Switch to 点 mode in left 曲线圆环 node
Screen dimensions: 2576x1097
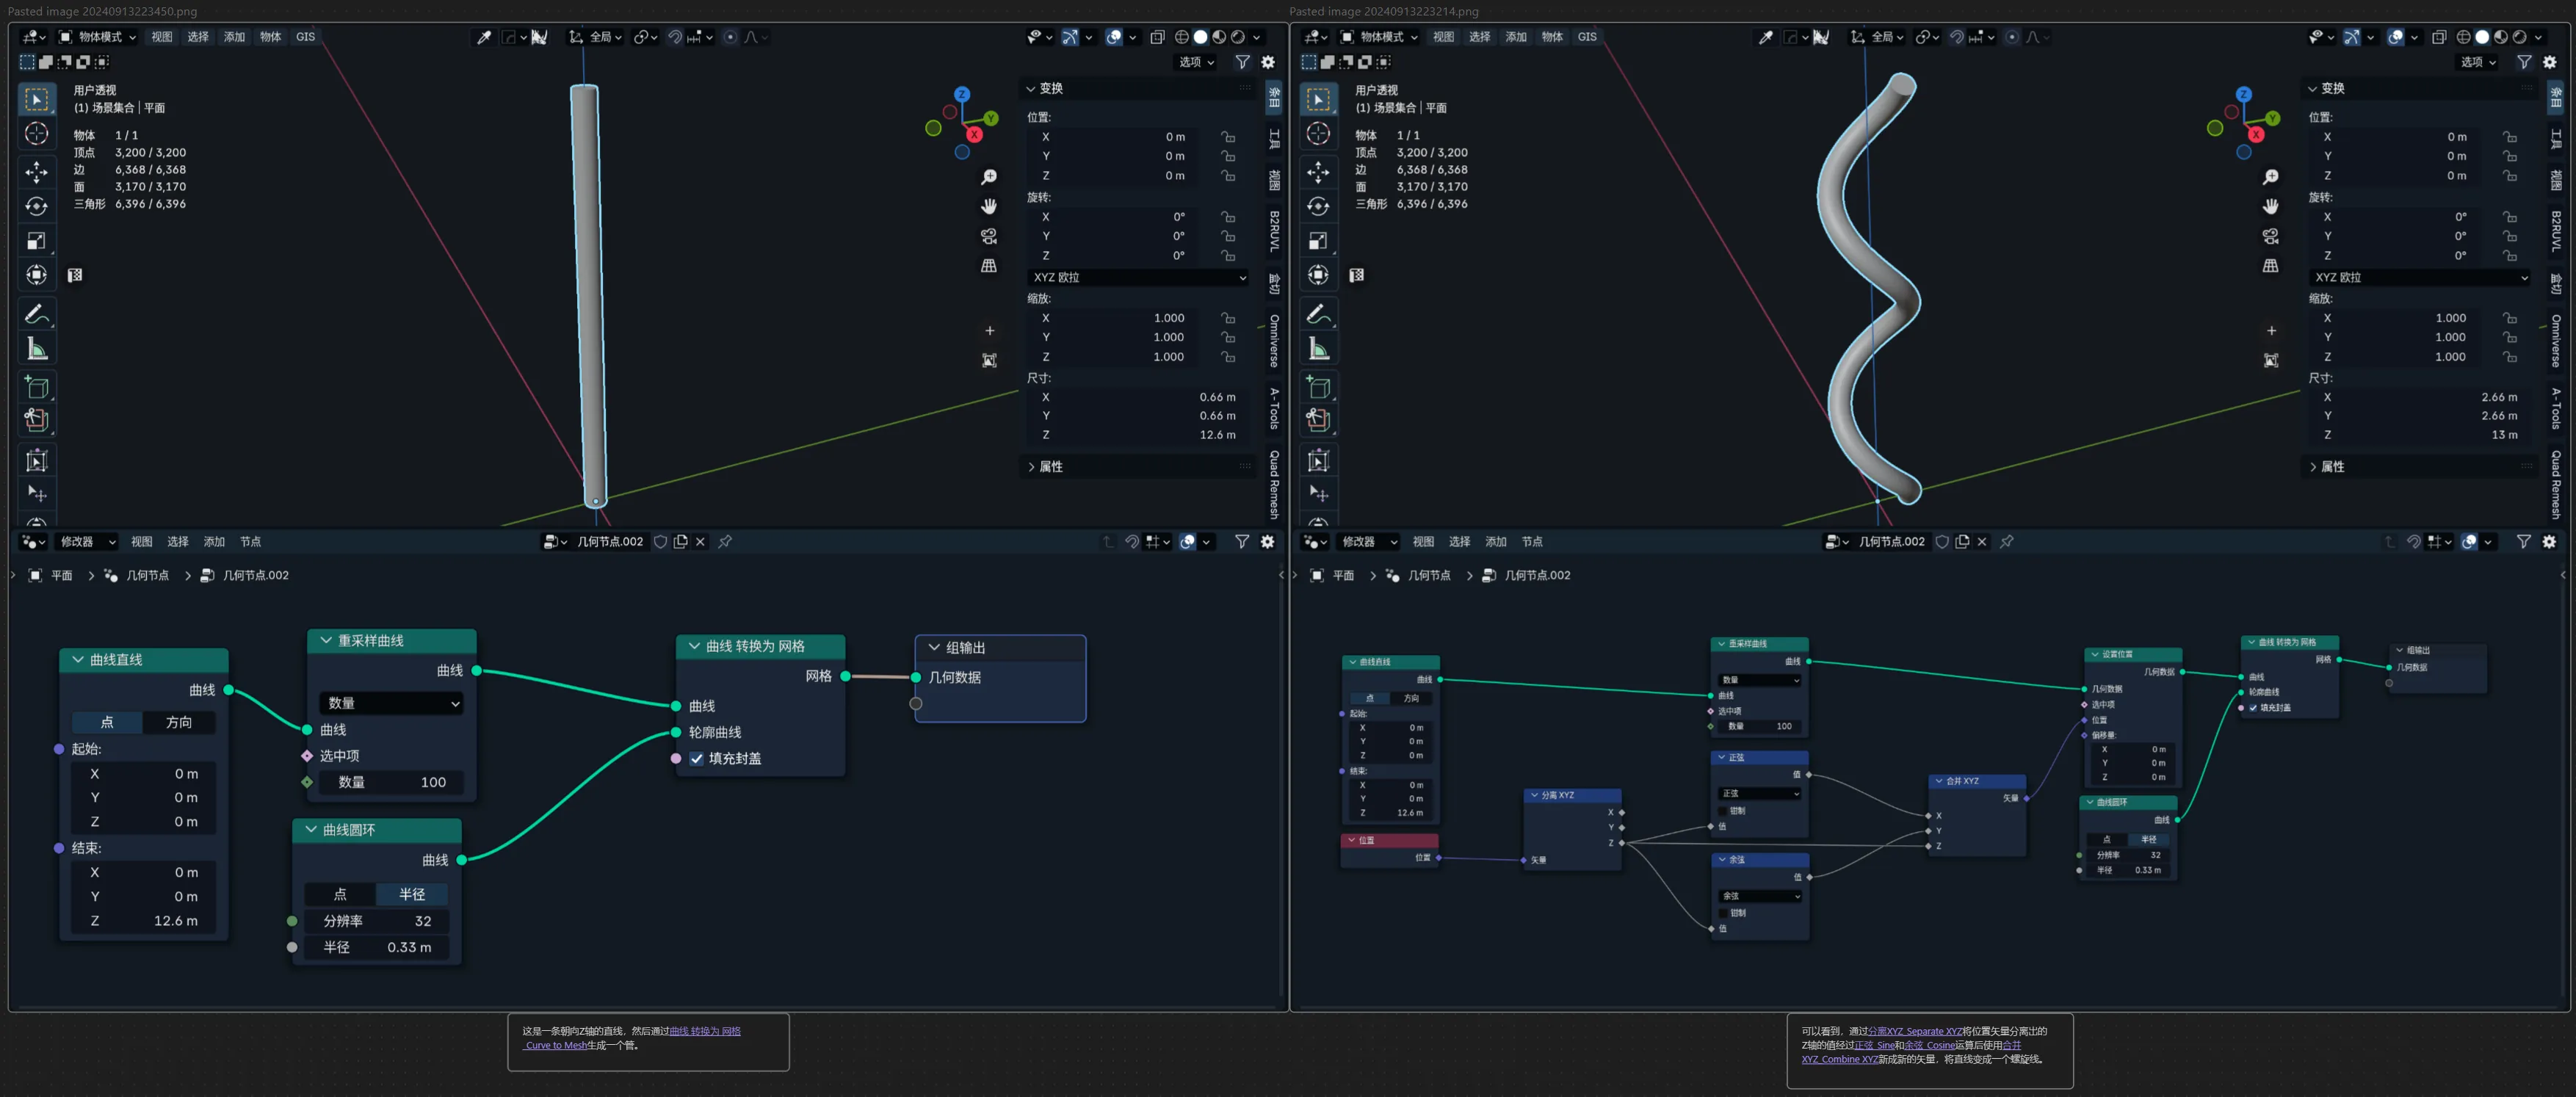340,894
